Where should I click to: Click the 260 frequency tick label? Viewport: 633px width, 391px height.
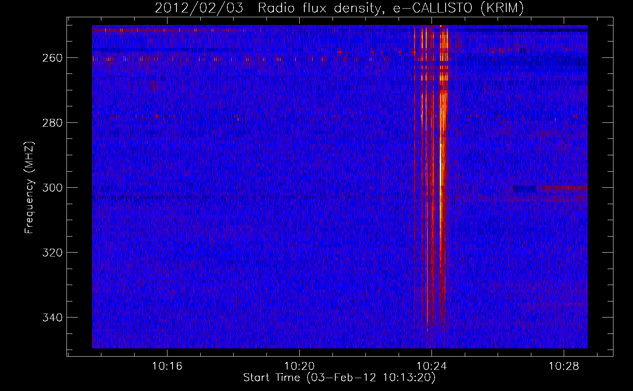[x=52, y=58]
